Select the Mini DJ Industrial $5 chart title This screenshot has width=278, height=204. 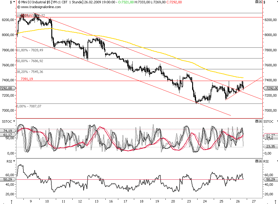coord(36,2)
